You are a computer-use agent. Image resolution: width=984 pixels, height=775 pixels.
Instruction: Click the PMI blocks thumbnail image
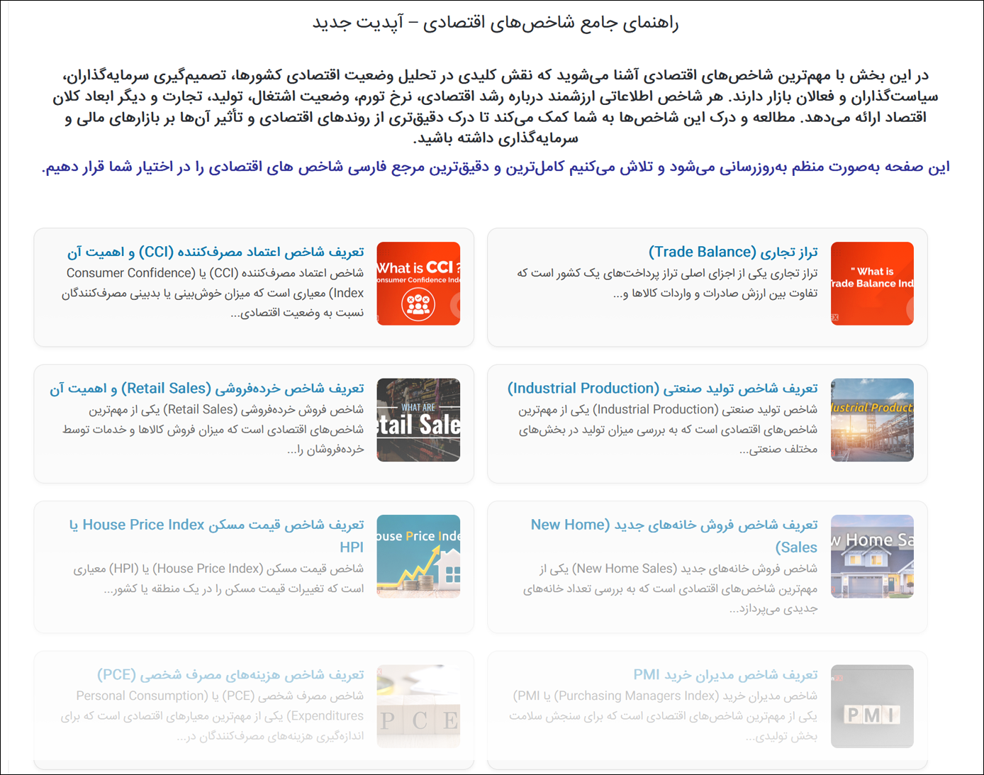point(872,706)
